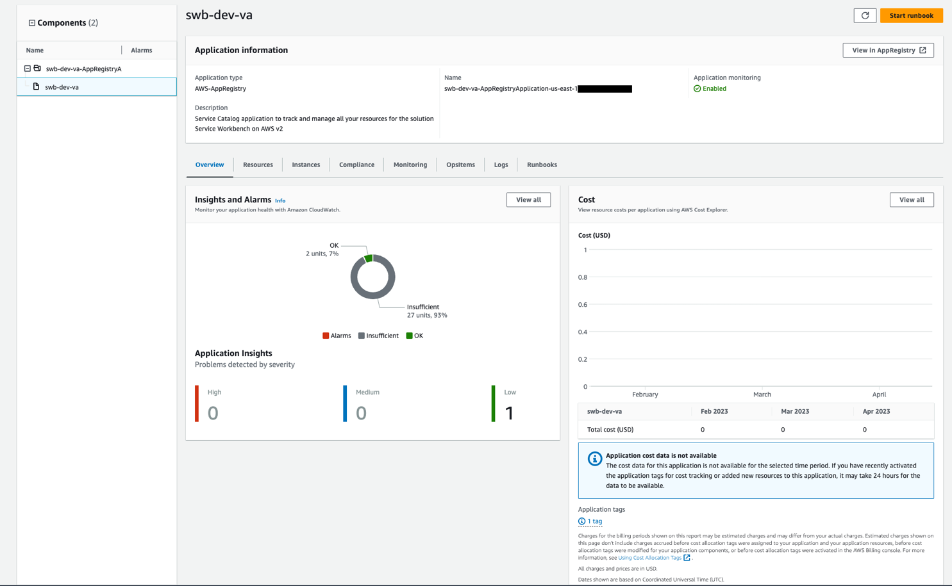Click the 'Insufficient 27 units, 93%' chart label
The height and width of the screenshot is (586, 952).
point(427,311)
